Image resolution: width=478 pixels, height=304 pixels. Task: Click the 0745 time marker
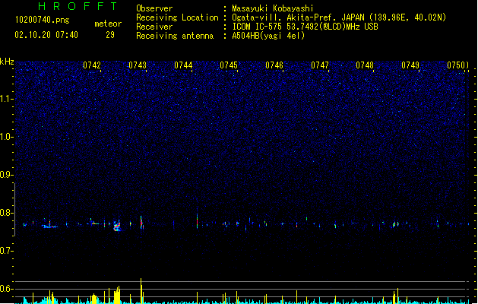coord(229,65)
